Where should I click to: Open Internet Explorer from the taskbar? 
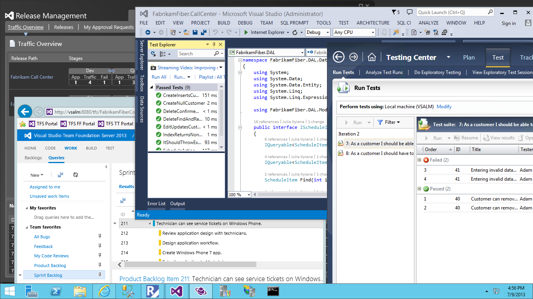(104, 291)
